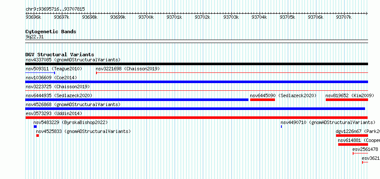The image size is (380, 179).
Task: Click the 93697k ruler tick label
Action: tap(61, 17)
